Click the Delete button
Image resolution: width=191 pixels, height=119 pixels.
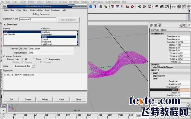pos(28,100)
